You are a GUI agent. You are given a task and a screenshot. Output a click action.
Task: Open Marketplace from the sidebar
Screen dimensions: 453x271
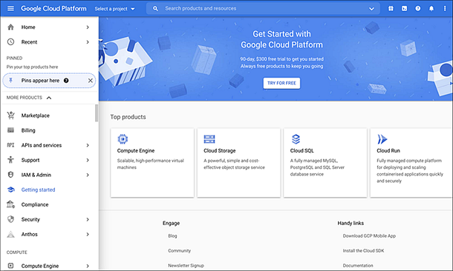(35, 116)
